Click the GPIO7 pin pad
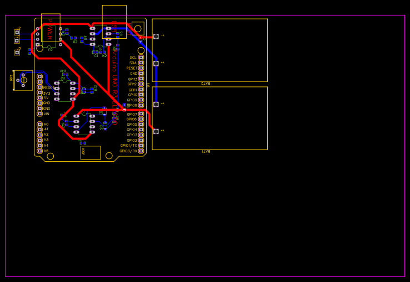This screenshot has width=410, height=282. (141, 114)
